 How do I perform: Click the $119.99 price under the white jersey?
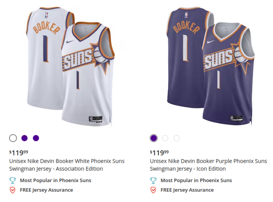pyautogui.click(x=17, y=153)
